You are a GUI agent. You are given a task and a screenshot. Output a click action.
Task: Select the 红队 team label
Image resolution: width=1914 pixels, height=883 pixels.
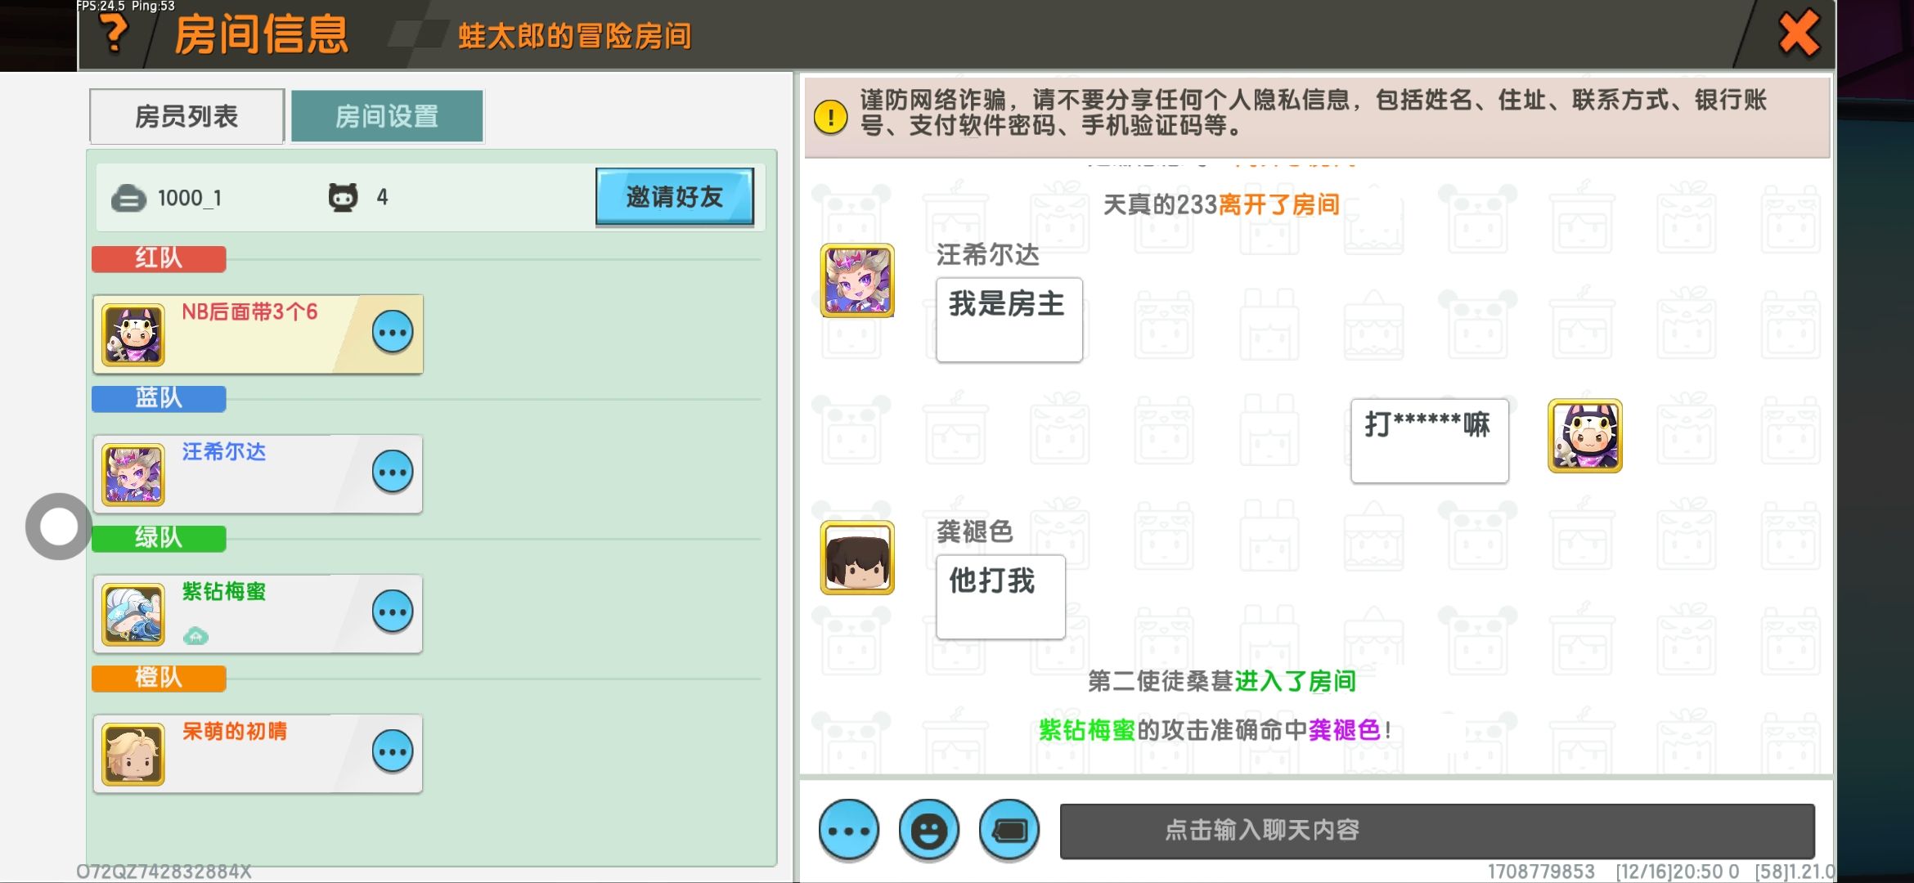(159, 258)
